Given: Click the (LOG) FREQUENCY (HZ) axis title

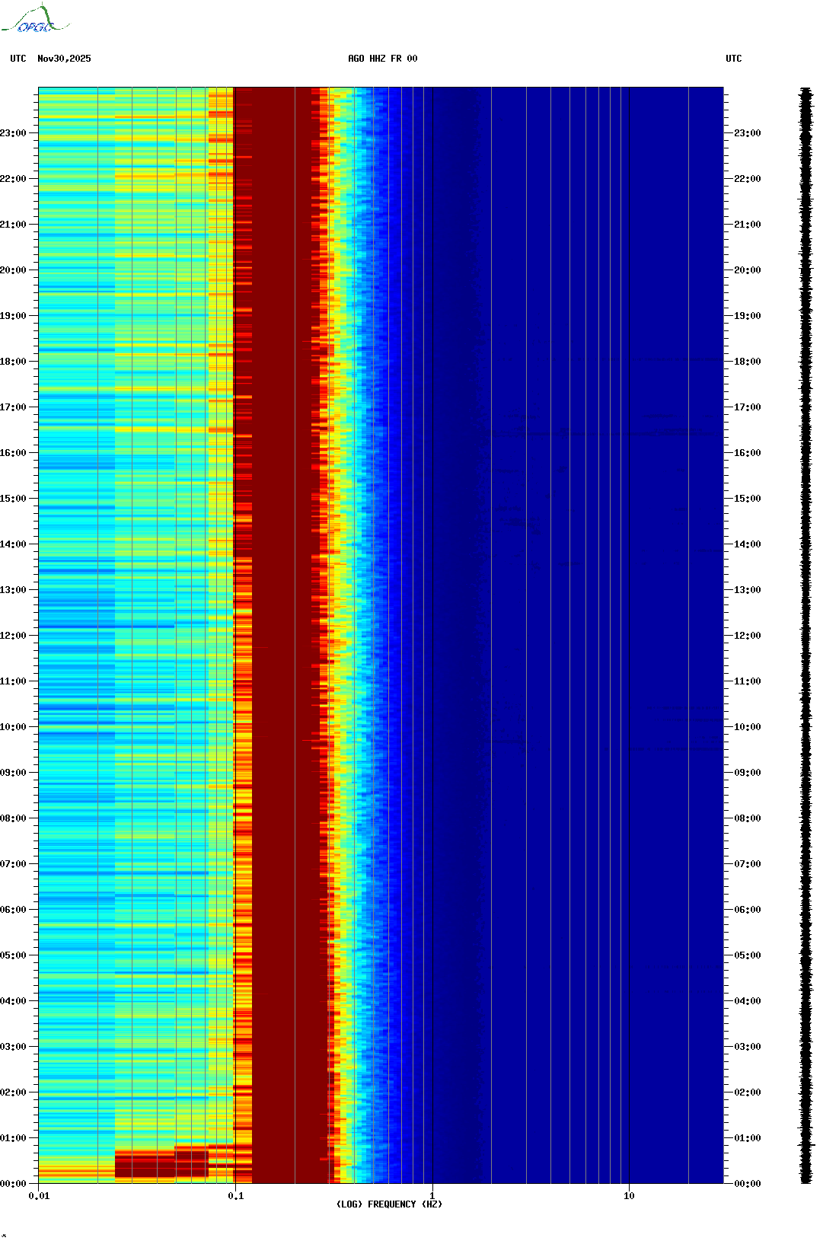Looking at the screenshot, I should pyautogui.click(x=389, y=1204).
